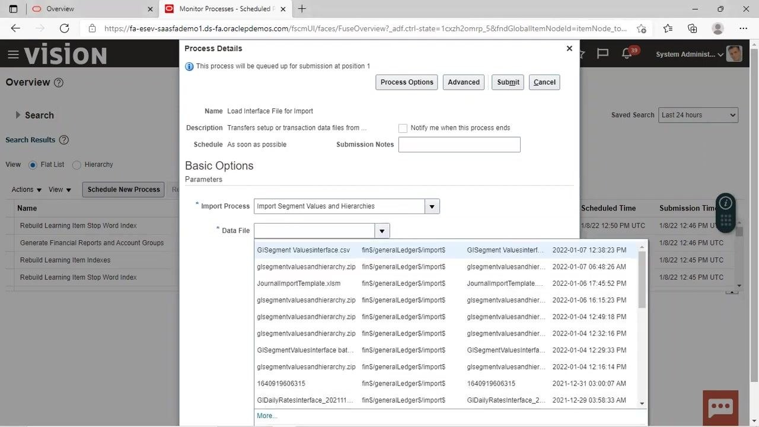Click the Advanced button
759x427 pixels.
464,82
